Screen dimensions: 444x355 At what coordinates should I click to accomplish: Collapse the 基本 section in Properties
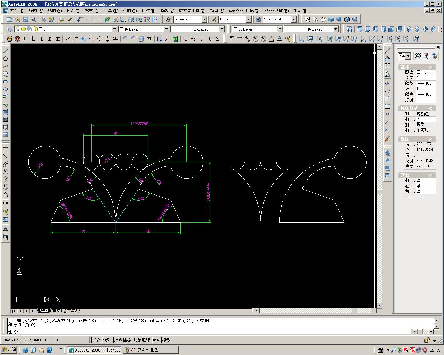coord(431,67)
